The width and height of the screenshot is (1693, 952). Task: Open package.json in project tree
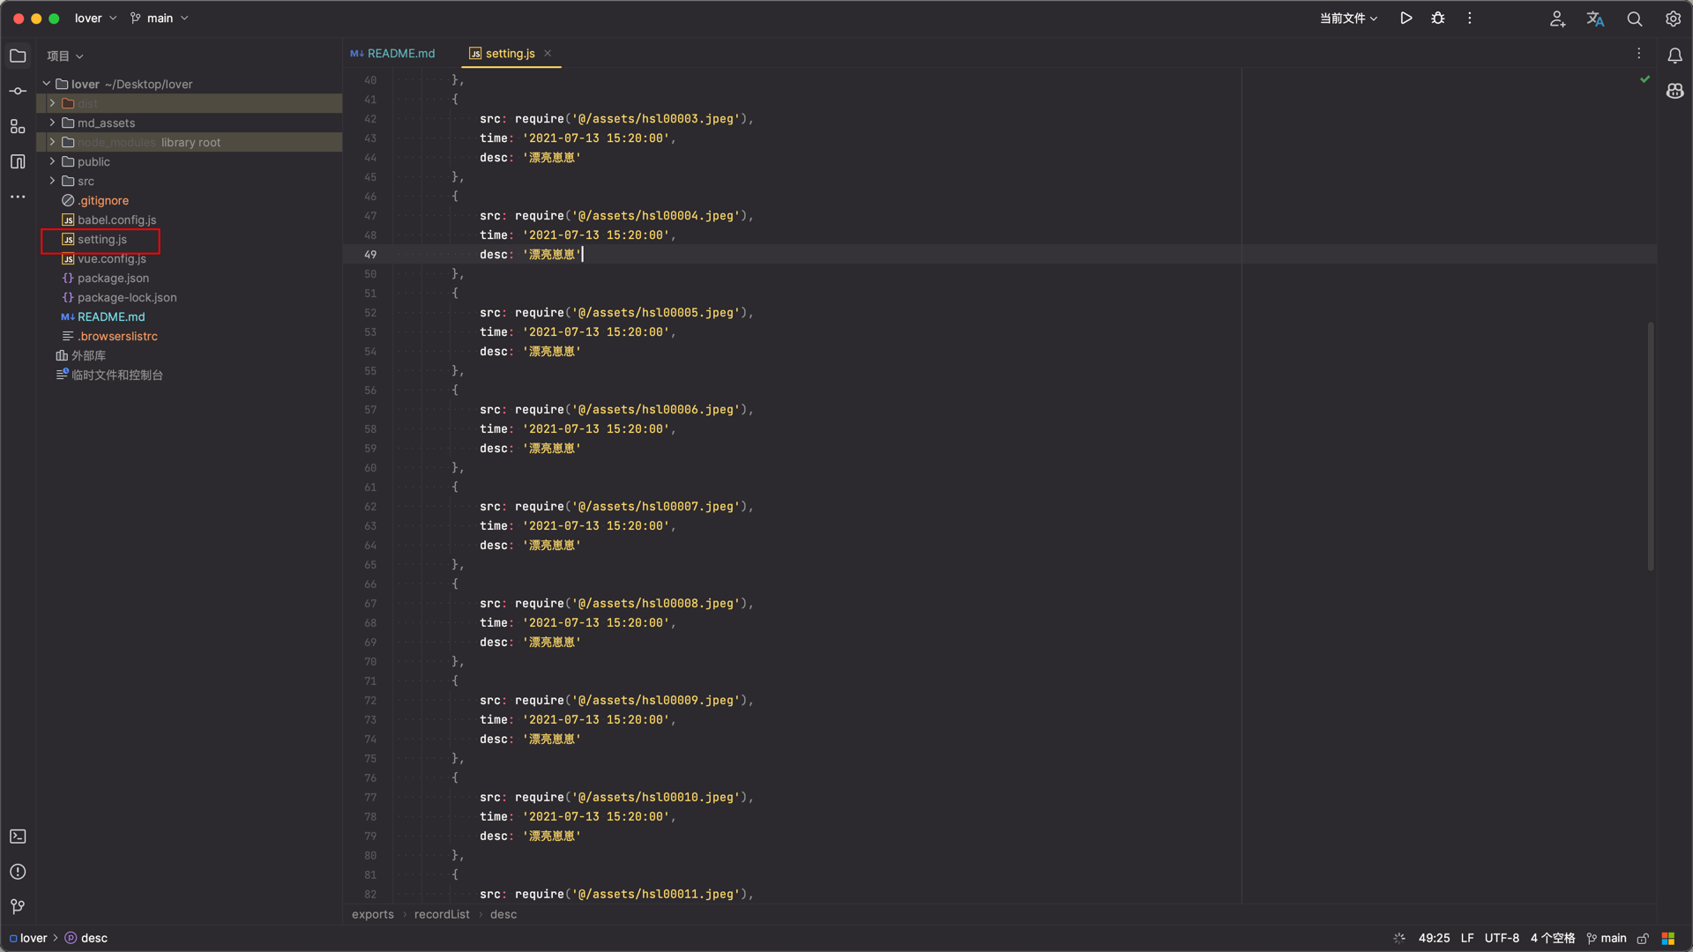[x=113, y=279]
